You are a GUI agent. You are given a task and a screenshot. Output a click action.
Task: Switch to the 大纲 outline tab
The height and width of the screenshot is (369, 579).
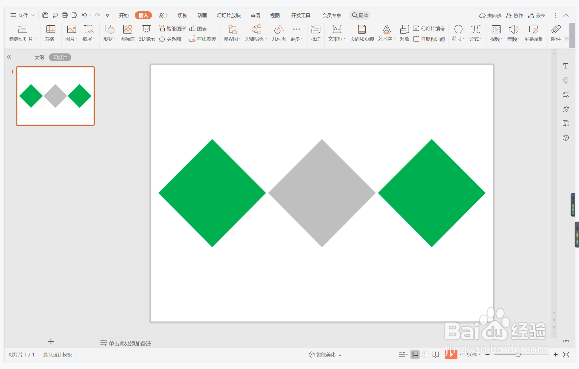(39, 57)
